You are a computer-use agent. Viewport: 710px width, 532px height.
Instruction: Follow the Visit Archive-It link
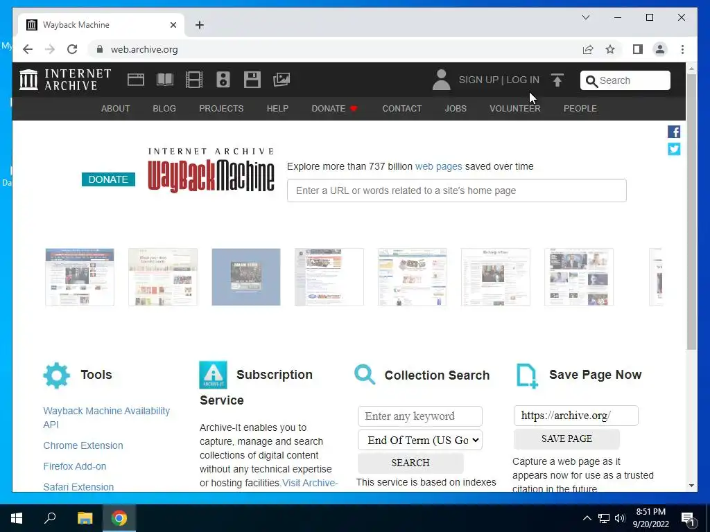point(310,483)
